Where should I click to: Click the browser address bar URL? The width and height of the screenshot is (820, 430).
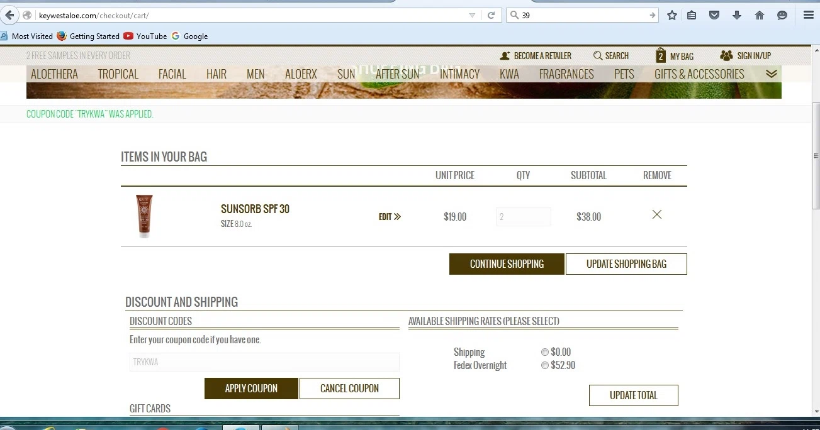(252, 15)
